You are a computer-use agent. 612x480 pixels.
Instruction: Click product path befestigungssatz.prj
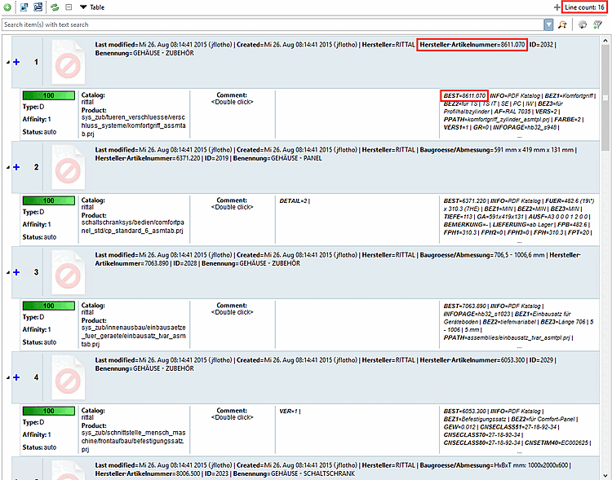134,441
